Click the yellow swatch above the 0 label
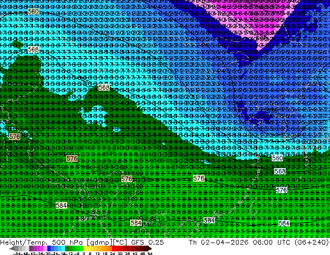 85,248
